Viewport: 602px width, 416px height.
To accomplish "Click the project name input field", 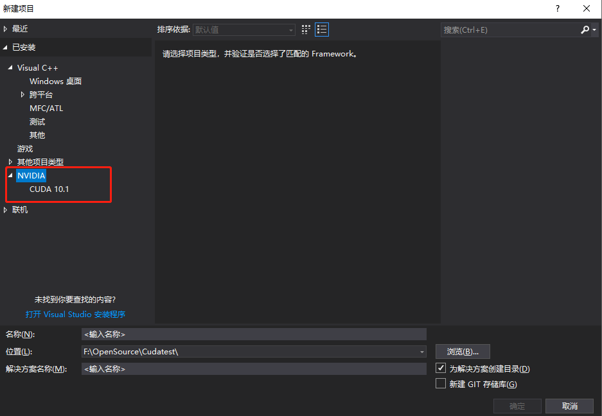I will (x=254, y=334).
